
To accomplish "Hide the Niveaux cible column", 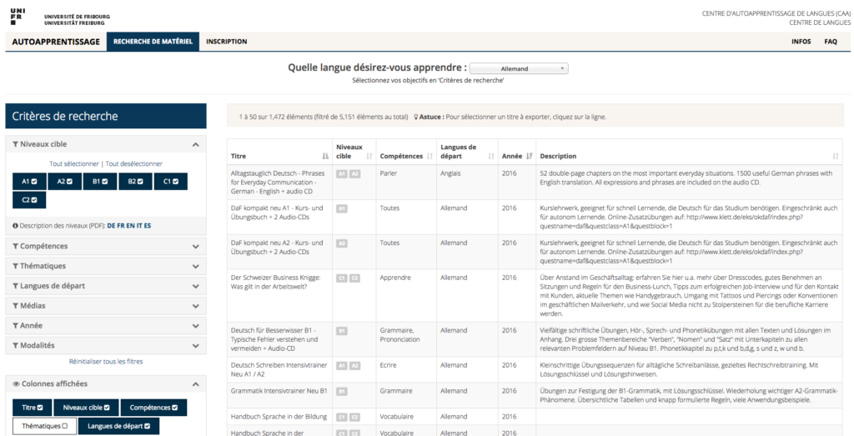I will (x=86, y=407).
